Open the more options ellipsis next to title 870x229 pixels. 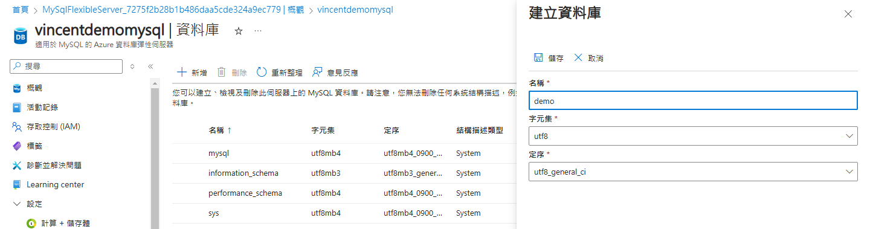[258, 31]
